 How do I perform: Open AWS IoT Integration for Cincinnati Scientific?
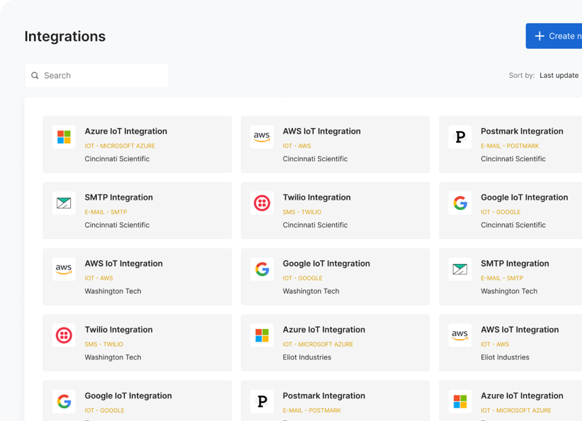(x=335, y=144)
